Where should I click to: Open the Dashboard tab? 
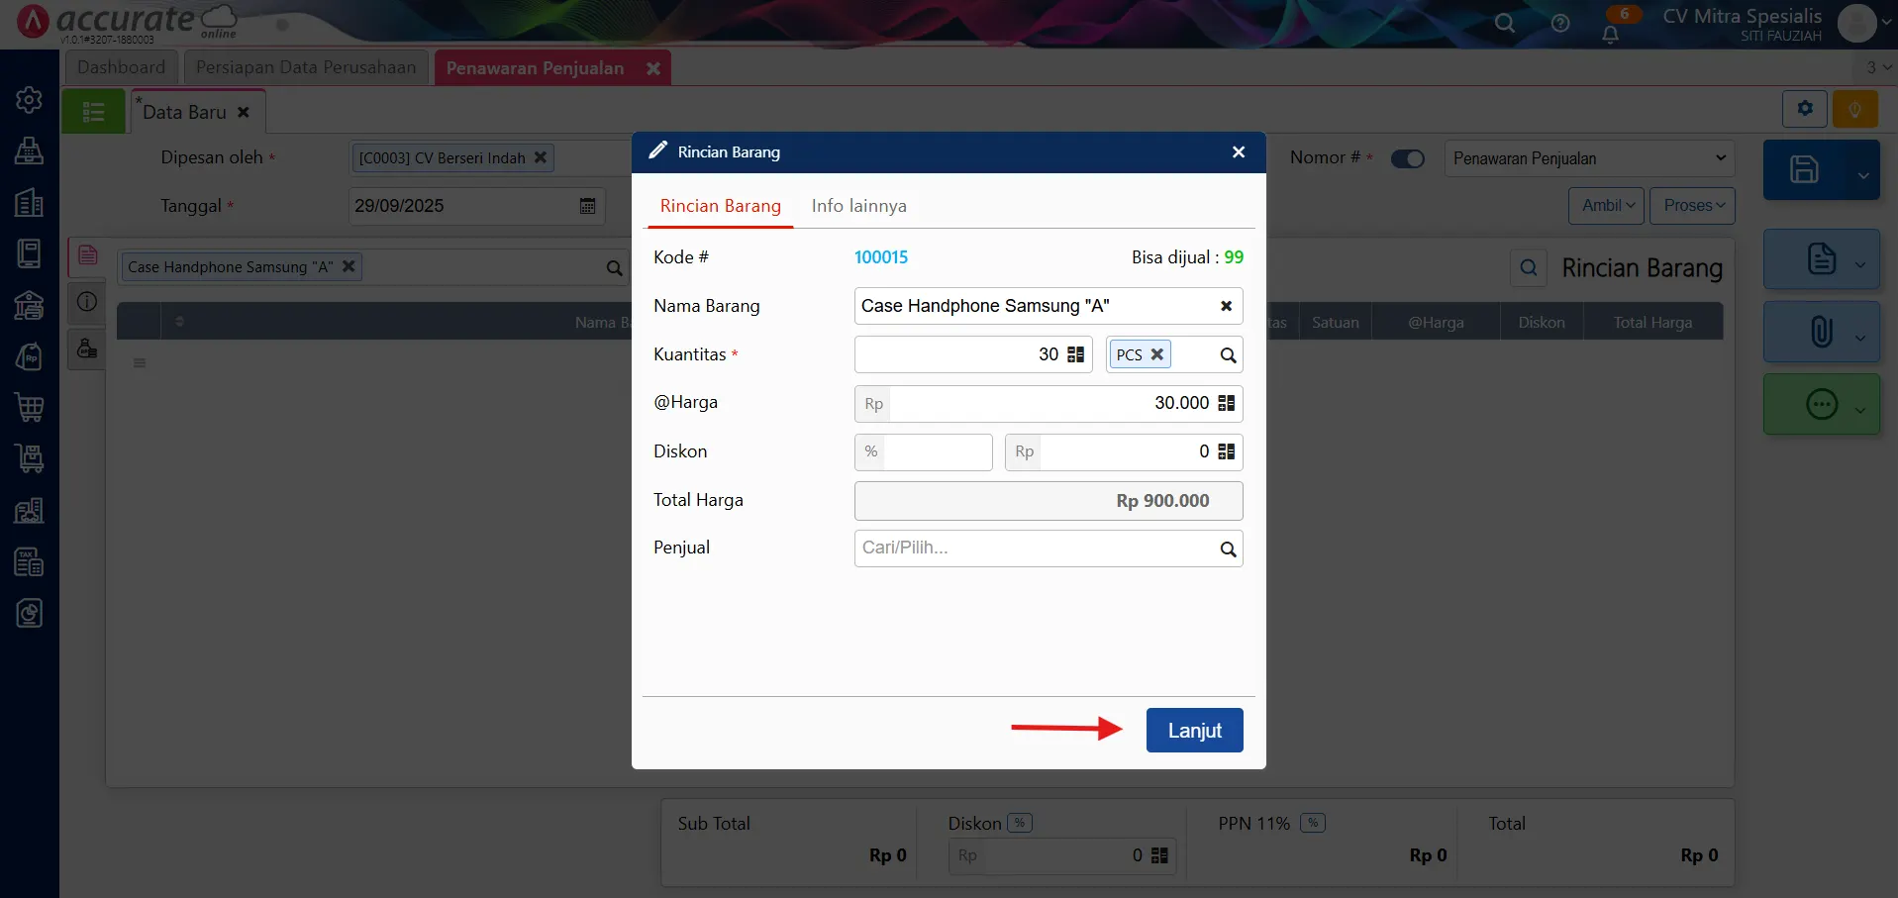click(121, 67)
